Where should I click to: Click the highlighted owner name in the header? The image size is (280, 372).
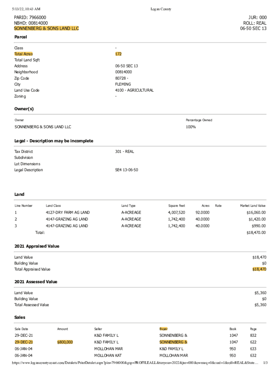tap(47, 28)
